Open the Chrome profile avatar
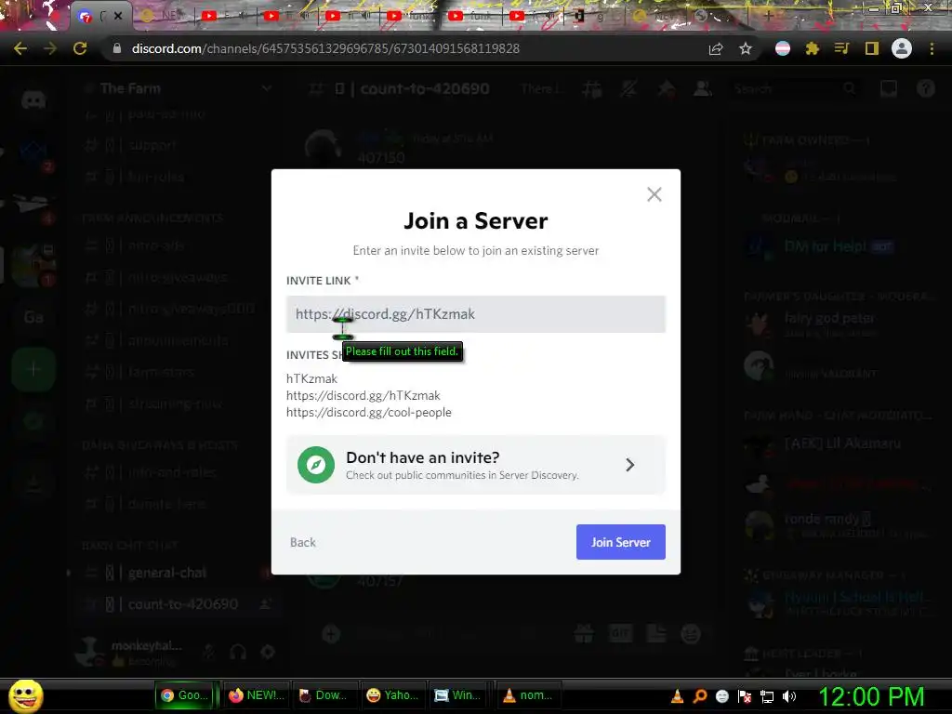952x714 pixels. tap(902, 48)
